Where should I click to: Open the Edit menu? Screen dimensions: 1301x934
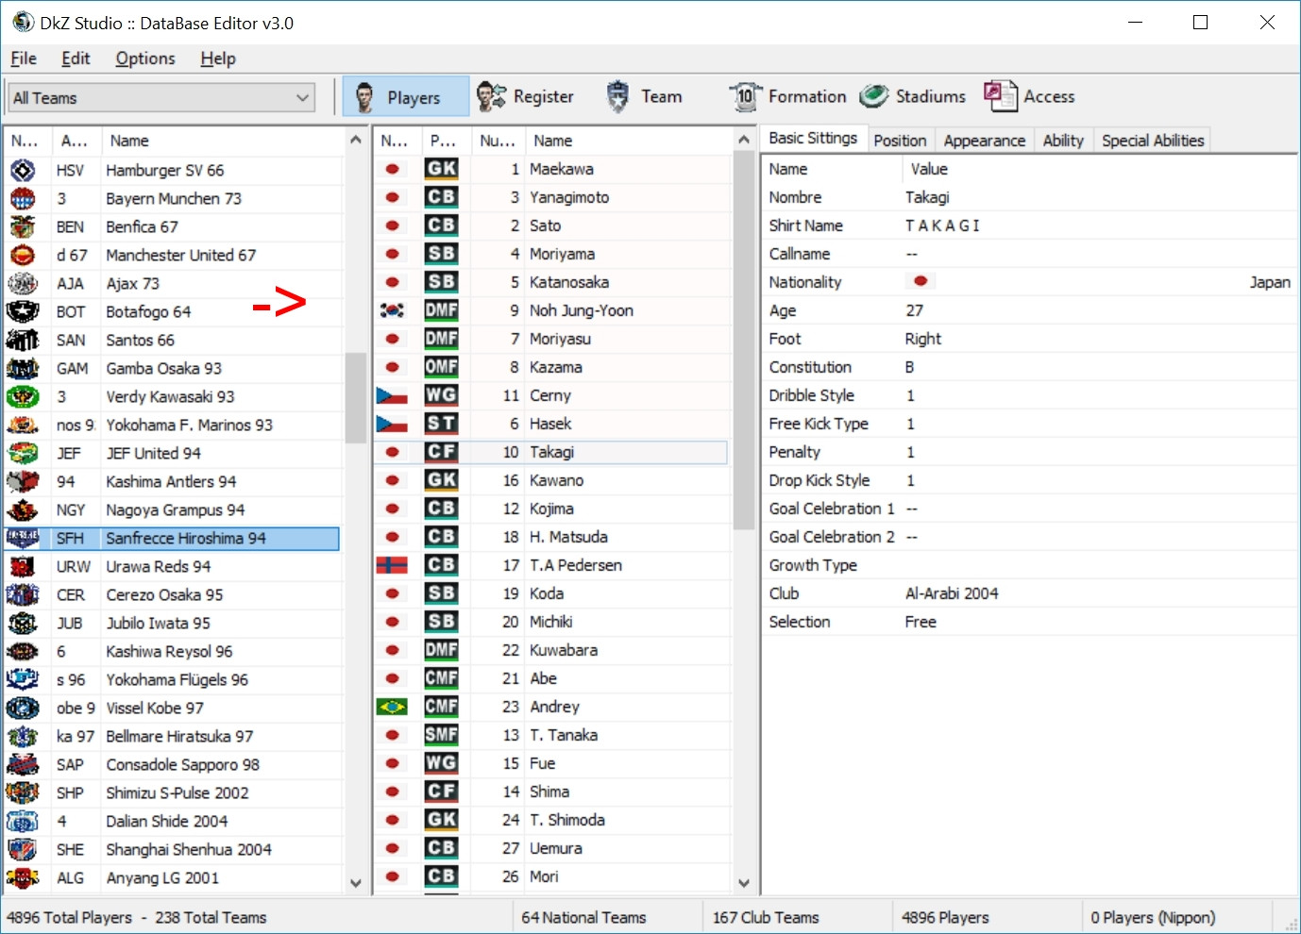76,58
